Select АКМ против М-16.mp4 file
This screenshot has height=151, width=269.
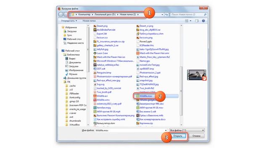[107, 112]
